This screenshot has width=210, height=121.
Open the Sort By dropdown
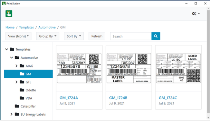74,36
